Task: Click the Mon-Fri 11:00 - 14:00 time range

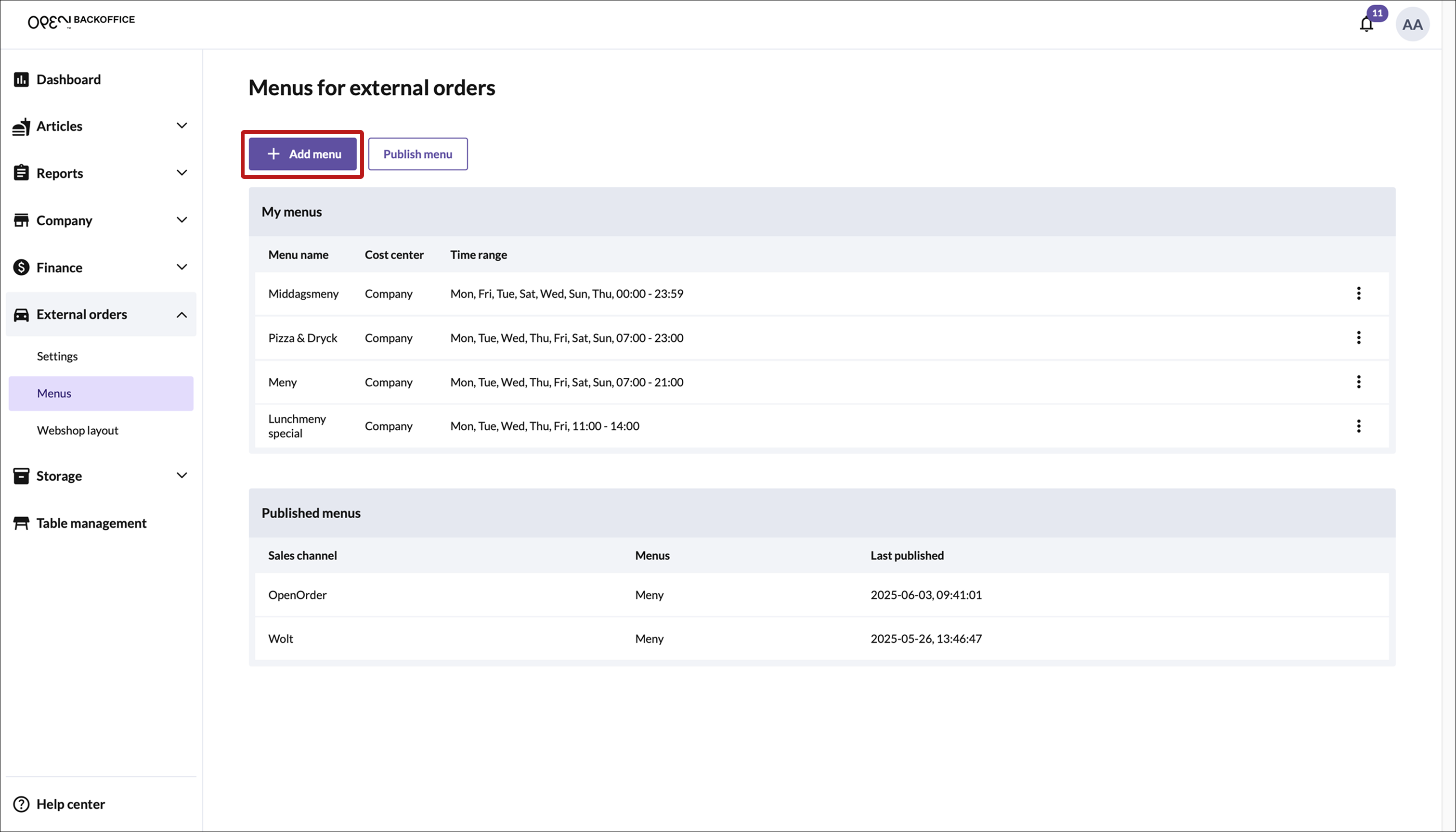Action: [545, 426]
